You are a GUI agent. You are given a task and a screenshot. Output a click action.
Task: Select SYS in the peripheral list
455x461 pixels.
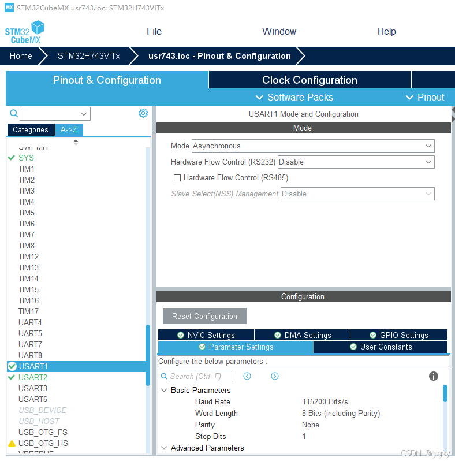click(x=26, y=158)
